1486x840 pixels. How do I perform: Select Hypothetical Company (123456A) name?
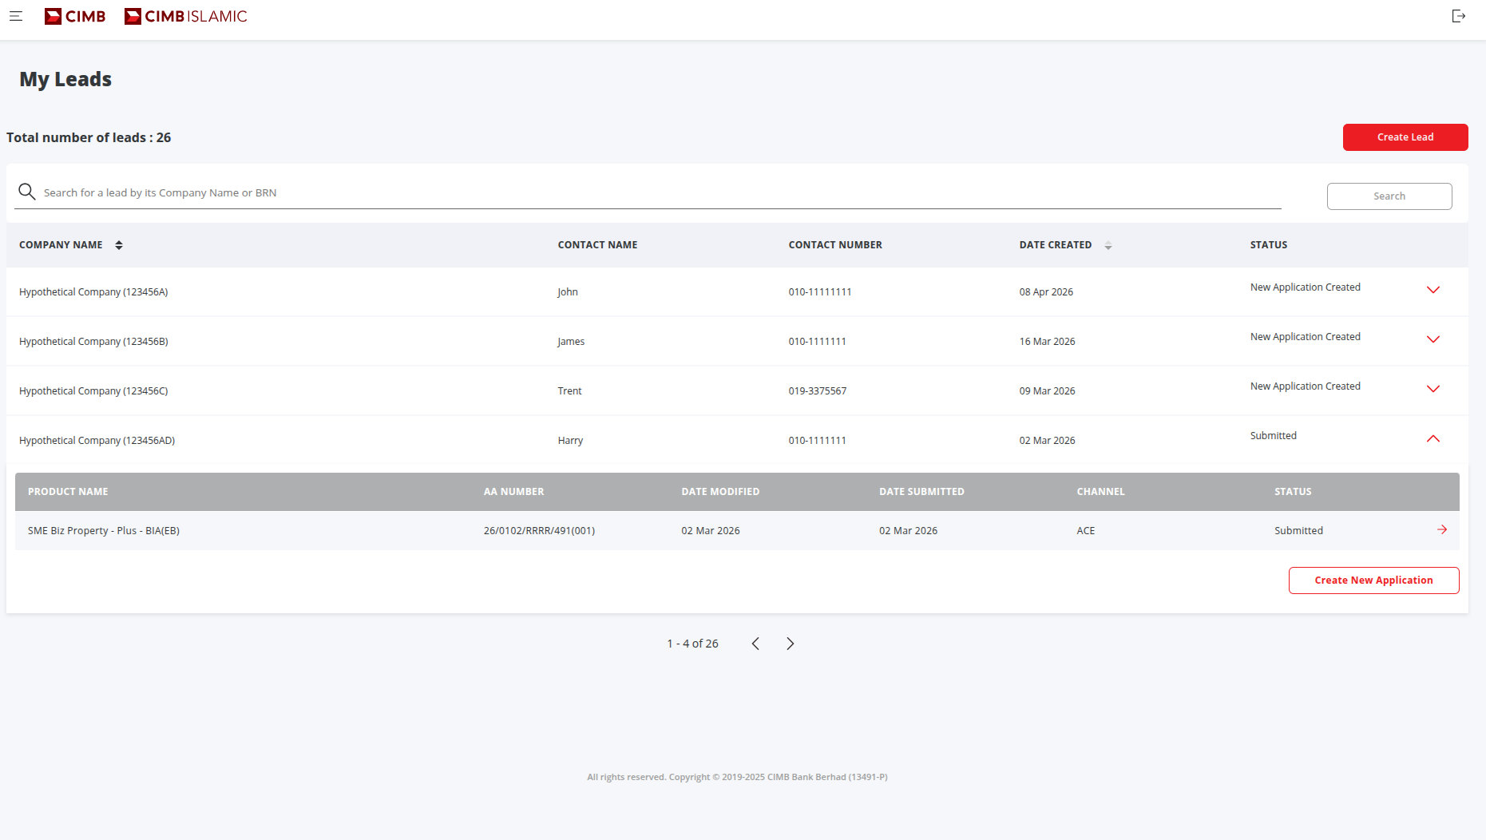click(93, 292)
